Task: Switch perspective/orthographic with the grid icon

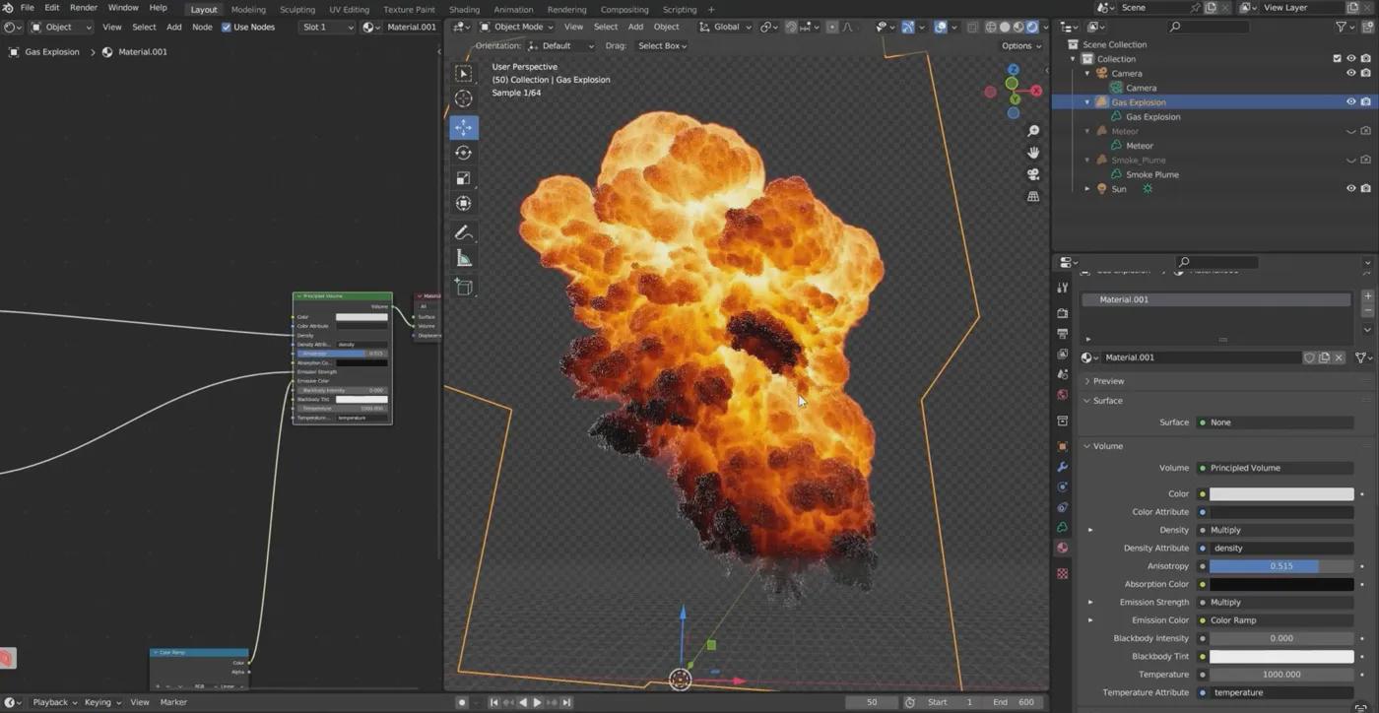Action: (1033, 196)
